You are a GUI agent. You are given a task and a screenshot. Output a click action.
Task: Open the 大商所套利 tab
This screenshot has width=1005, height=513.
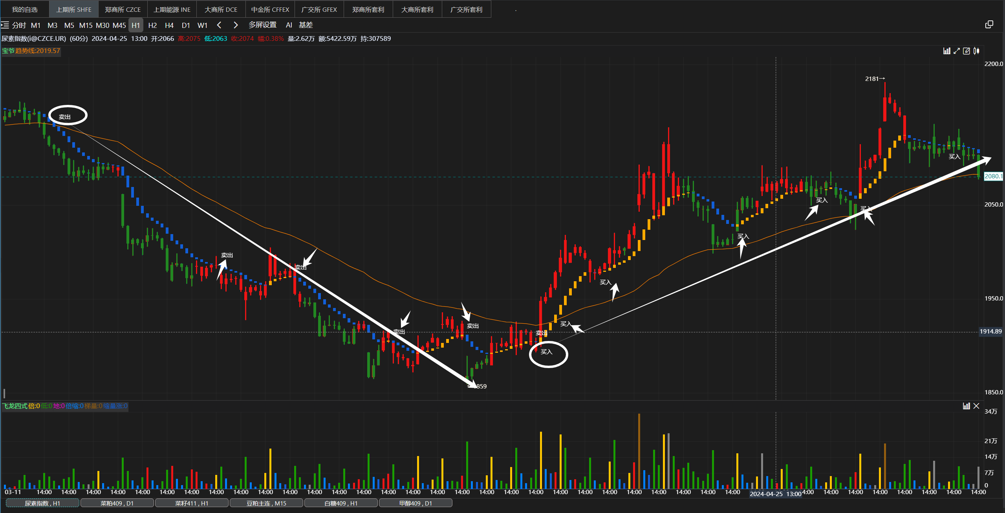coord(417,9)
